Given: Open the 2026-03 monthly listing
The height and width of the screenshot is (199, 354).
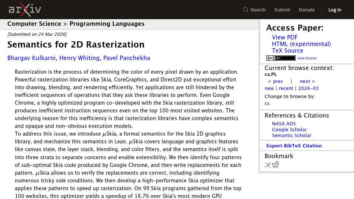Looking at the screenshot, I should tap(308, 88).
